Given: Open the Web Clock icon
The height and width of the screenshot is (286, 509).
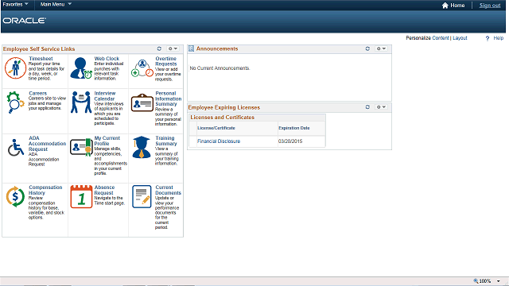Looking at the screenshot, I should click(81, 68).
